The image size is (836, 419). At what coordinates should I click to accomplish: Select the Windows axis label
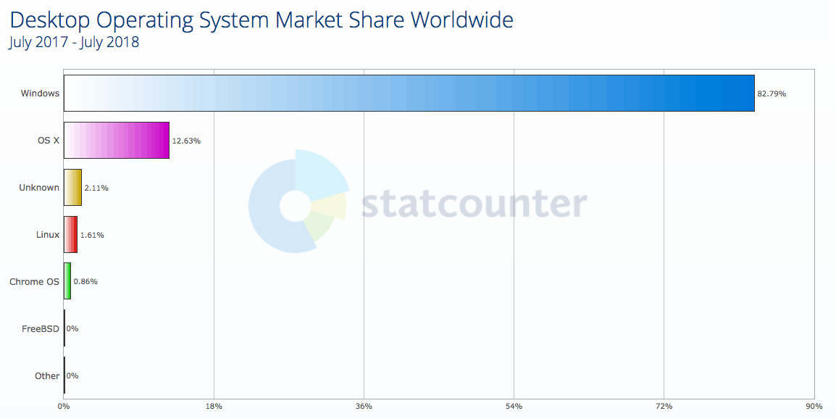tap(40, 94)
